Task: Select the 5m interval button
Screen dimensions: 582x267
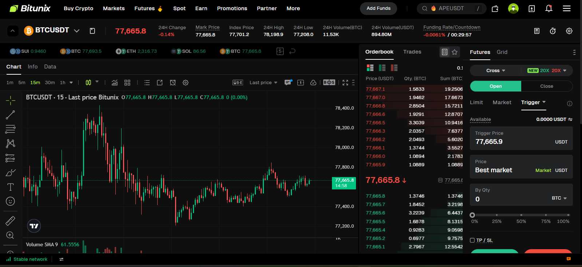Action: 22,83
